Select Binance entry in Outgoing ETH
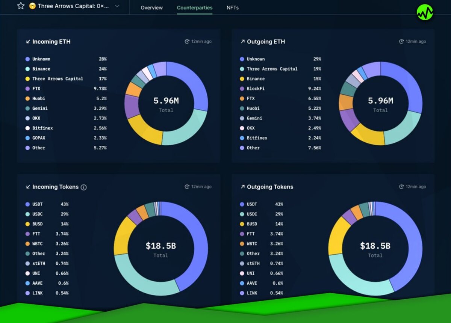 (x=280, y=79)
